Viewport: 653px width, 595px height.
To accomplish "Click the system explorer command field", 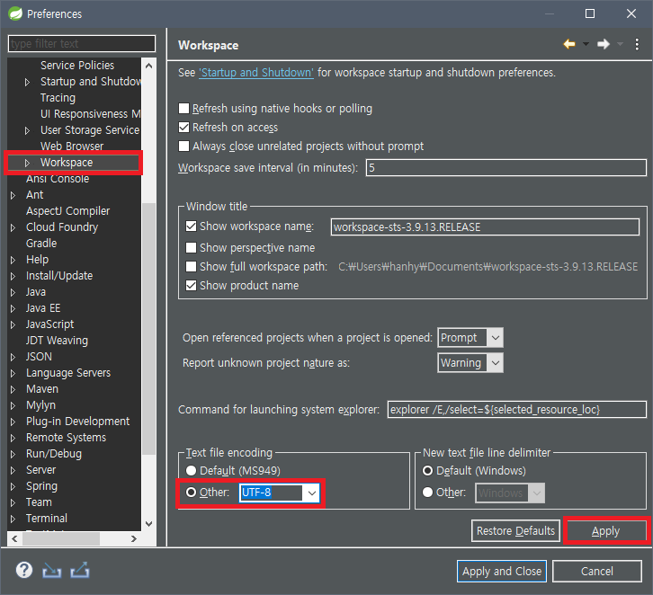I will (x=517, y=410).
